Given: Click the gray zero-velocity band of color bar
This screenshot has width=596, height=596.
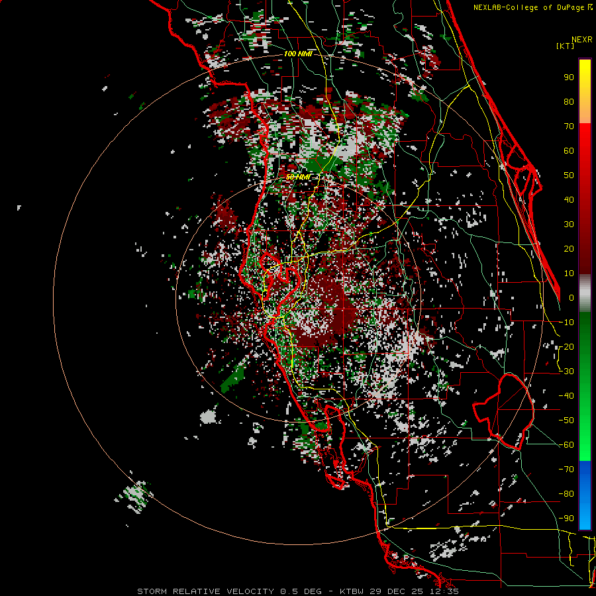Looking at the screenshot, I should click(x=585, y=293).
